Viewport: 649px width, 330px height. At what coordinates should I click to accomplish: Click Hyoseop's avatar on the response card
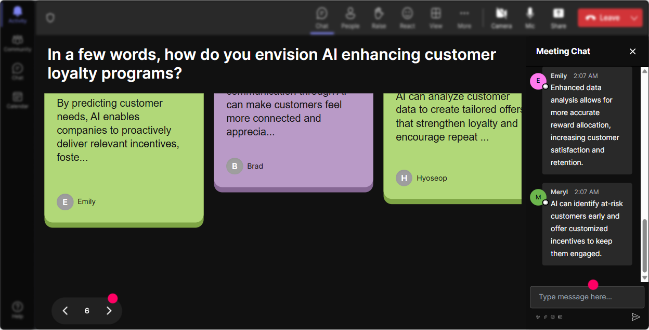point(404,178)
